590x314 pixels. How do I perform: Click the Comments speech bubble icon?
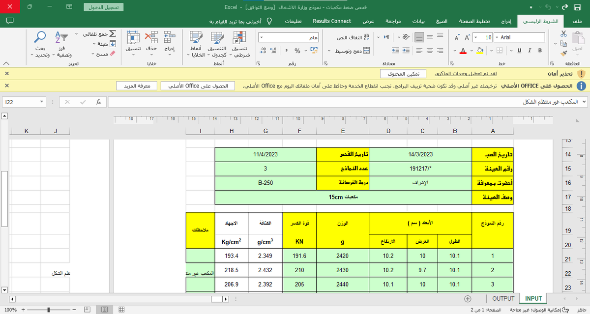click(x=10, y=21)
